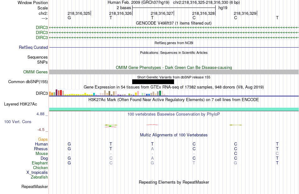Click the RepeatMasker track label
The height and width of the screenshot is (194, 299).
pyautogui.click(x=35, y=186)
